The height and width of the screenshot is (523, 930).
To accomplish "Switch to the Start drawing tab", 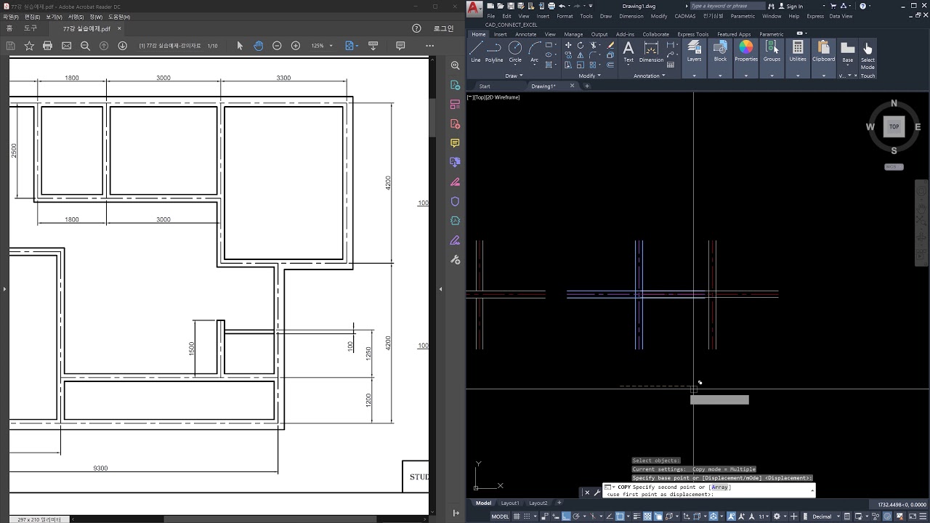I will [485, 86].
